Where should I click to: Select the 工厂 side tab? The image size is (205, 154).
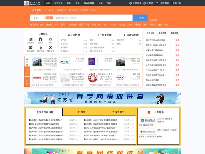(x=27, y=72)
